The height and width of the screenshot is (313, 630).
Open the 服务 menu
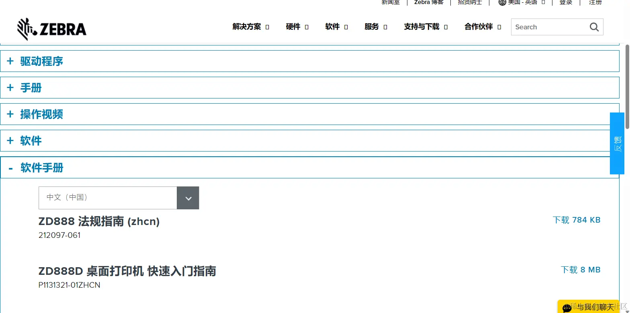(376, 27)
